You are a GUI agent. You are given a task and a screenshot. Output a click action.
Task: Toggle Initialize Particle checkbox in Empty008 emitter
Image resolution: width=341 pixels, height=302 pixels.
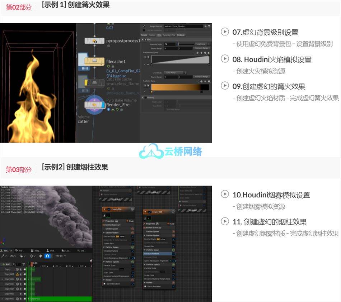[173, 254]
